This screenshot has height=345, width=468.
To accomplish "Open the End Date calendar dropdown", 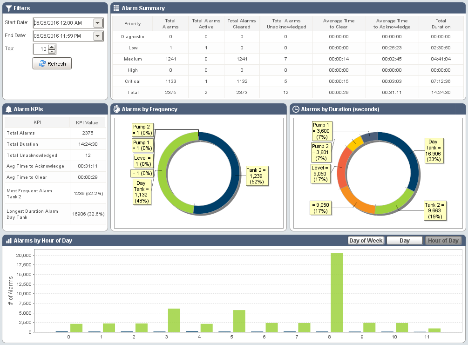I will pos(98,35).
